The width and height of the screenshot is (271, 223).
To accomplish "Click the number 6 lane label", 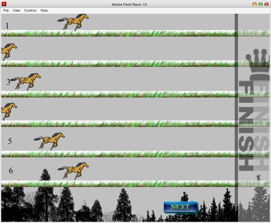I will (x=11, y=171).
